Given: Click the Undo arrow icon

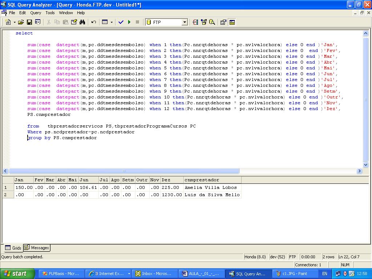Looking at the screenshot, I should pyautogui.click(x=94, y=22).
